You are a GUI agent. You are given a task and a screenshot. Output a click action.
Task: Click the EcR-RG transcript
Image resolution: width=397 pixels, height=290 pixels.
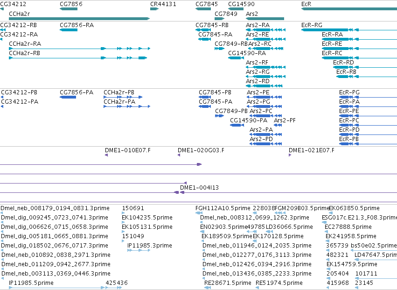349,30
